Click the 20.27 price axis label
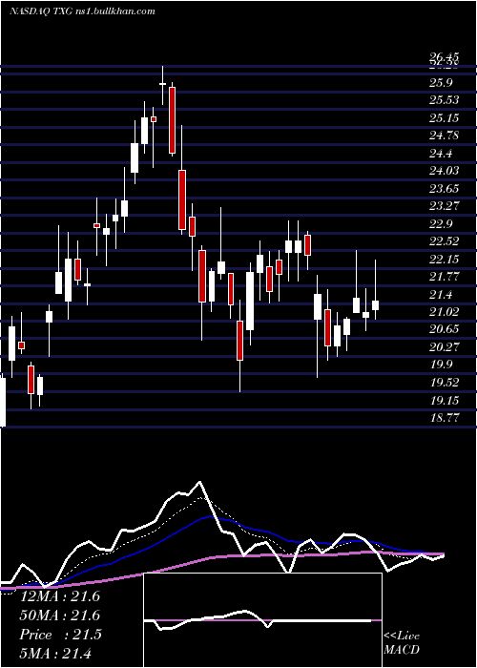The width and height of the screenshot is (477, 668). (445, 347)
